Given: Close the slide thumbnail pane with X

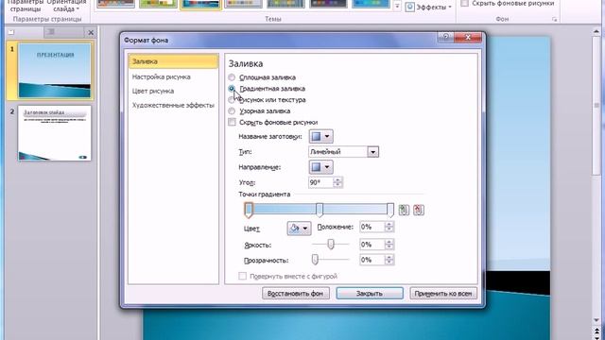Looking at the screenshot, I should click(x=91, y=33).
